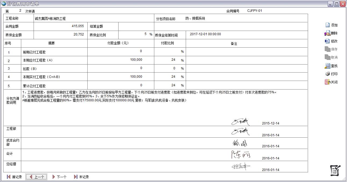Screen dimensions: 347x182
Task: Click the retention settlement date 2017-12-01
Action: 205,34
